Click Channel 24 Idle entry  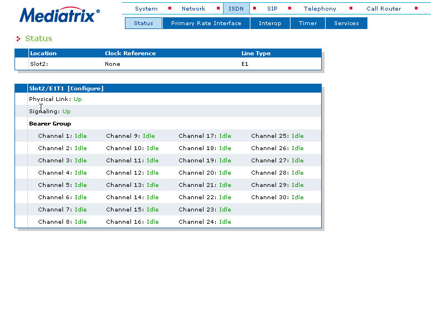[x=205, y=221]
